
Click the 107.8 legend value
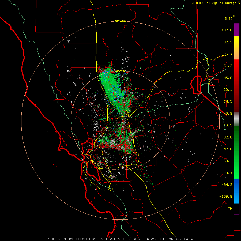[227, 30]
